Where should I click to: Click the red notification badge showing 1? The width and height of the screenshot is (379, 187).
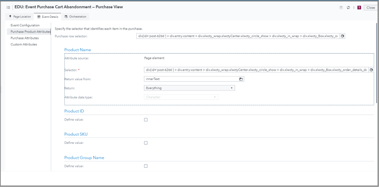(359, 8)
